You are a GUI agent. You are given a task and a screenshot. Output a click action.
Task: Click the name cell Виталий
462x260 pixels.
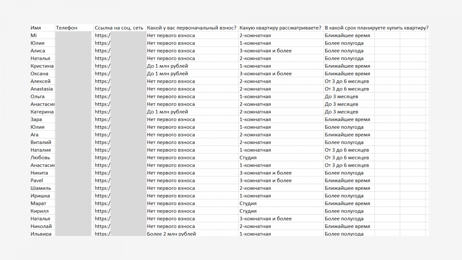[x=41, y=142]
